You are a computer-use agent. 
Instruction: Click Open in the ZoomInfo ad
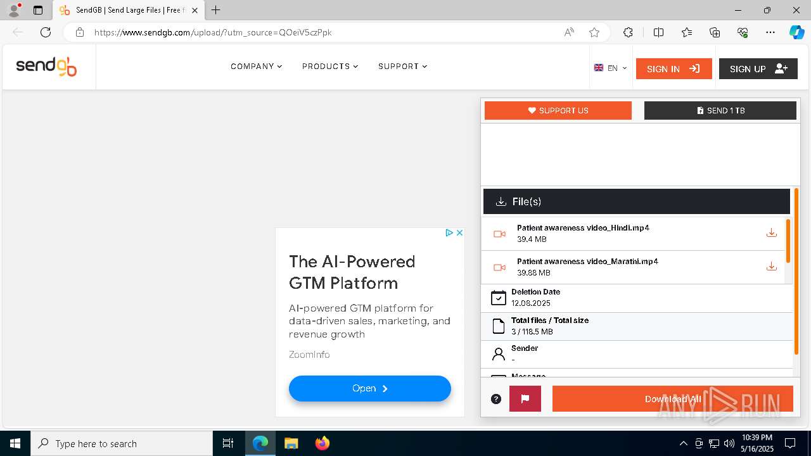[x=370, y=388]
